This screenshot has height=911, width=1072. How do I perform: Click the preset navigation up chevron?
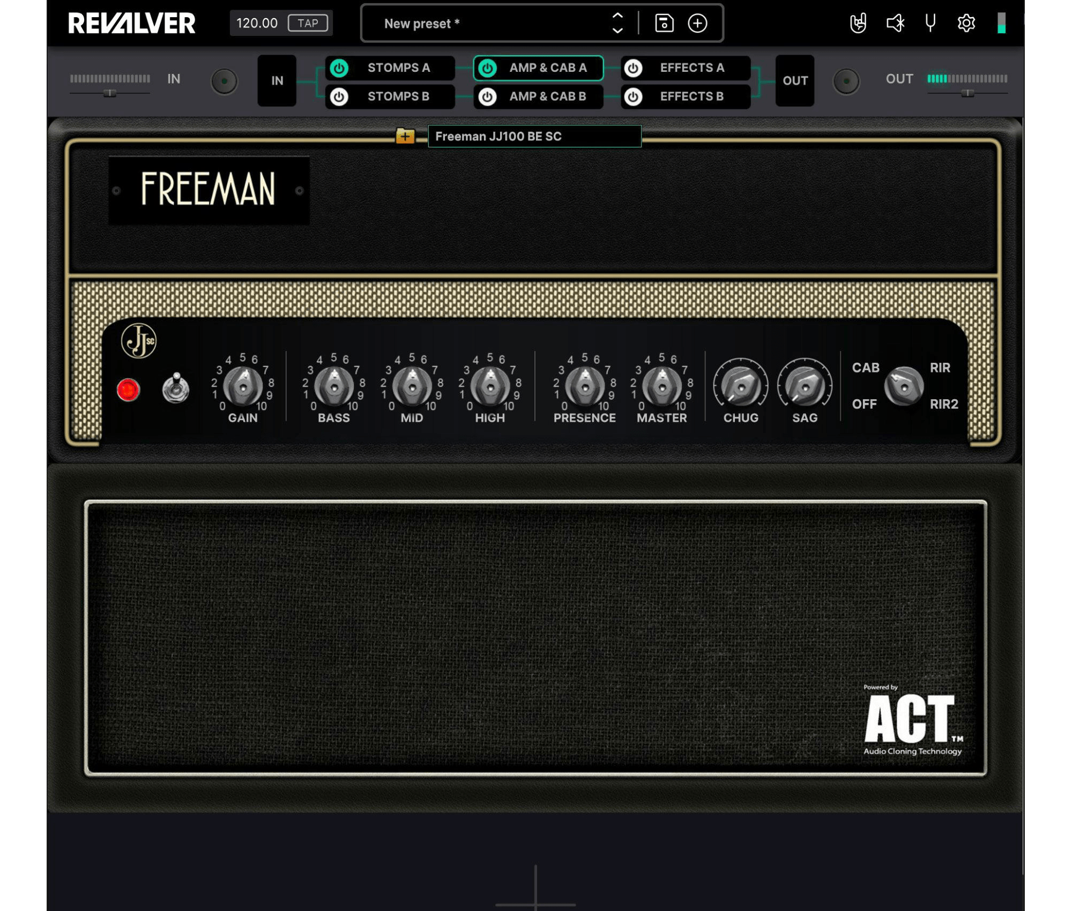click(x=618, y=16)
